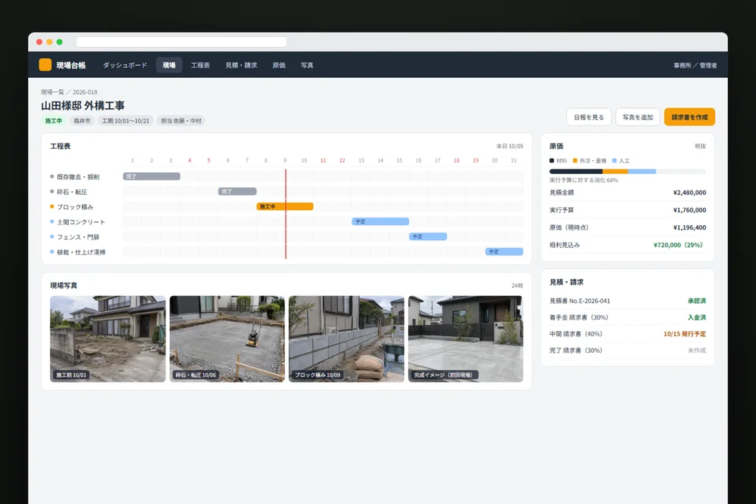This screenshot has width=756, height=504.
Task: Click the 請求書を作成 button
Action: (x=689, y=117)
